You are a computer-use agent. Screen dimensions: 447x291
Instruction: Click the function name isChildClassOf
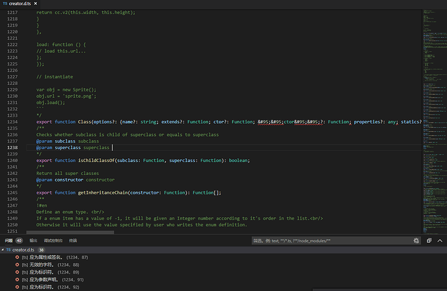click(x=97, y=160)
